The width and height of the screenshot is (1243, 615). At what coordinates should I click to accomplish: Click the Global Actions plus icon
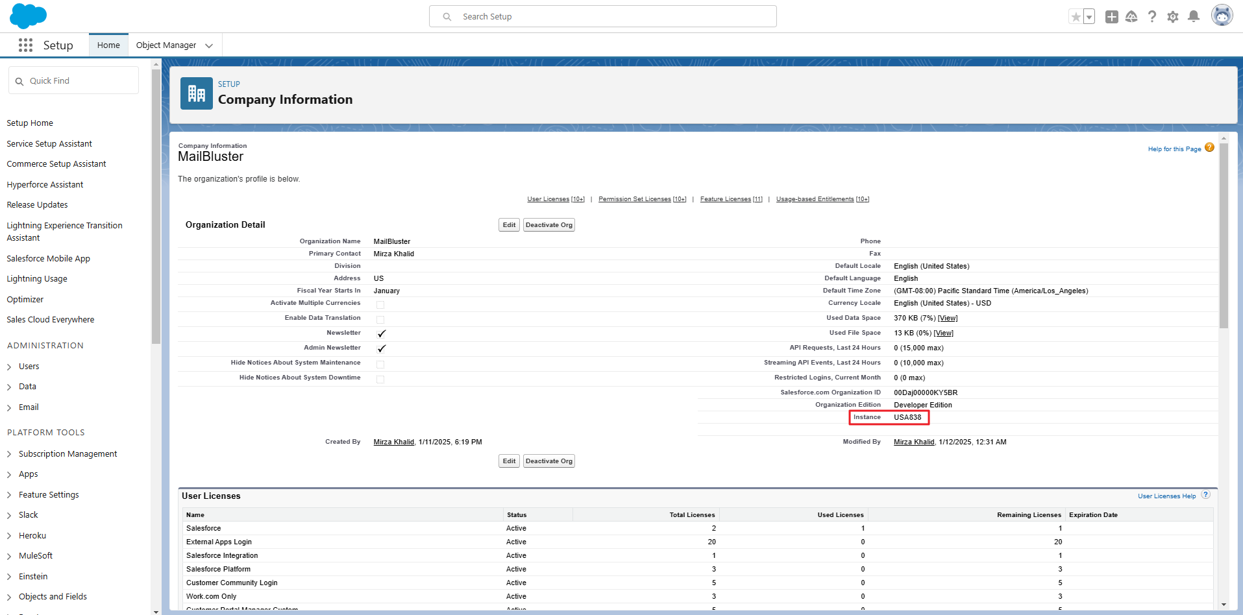[1111, 17]
